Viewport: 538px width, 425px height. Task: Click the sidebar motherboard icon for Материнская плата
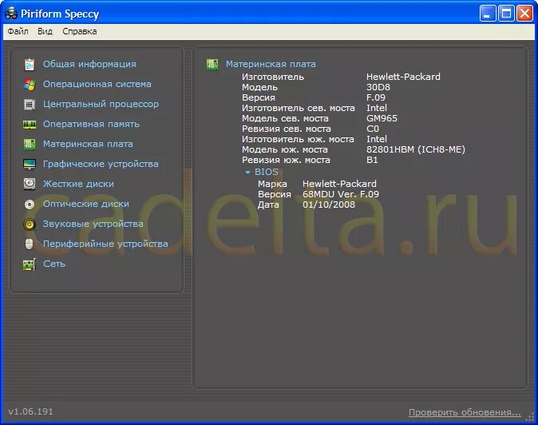pos(30,144)
